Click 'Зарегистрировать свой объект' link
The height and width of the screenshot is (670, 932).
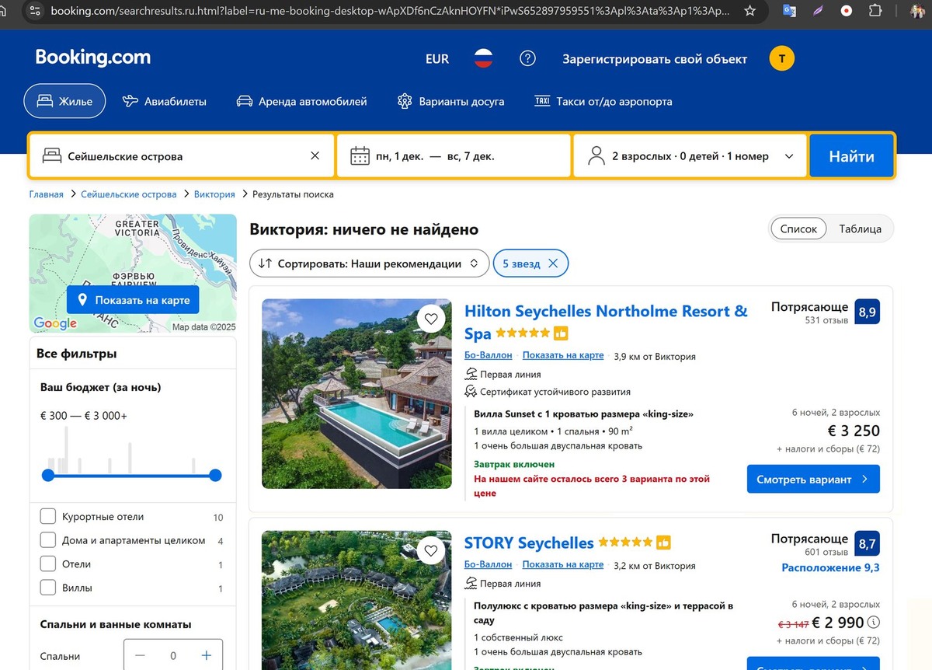coord(655,59)
